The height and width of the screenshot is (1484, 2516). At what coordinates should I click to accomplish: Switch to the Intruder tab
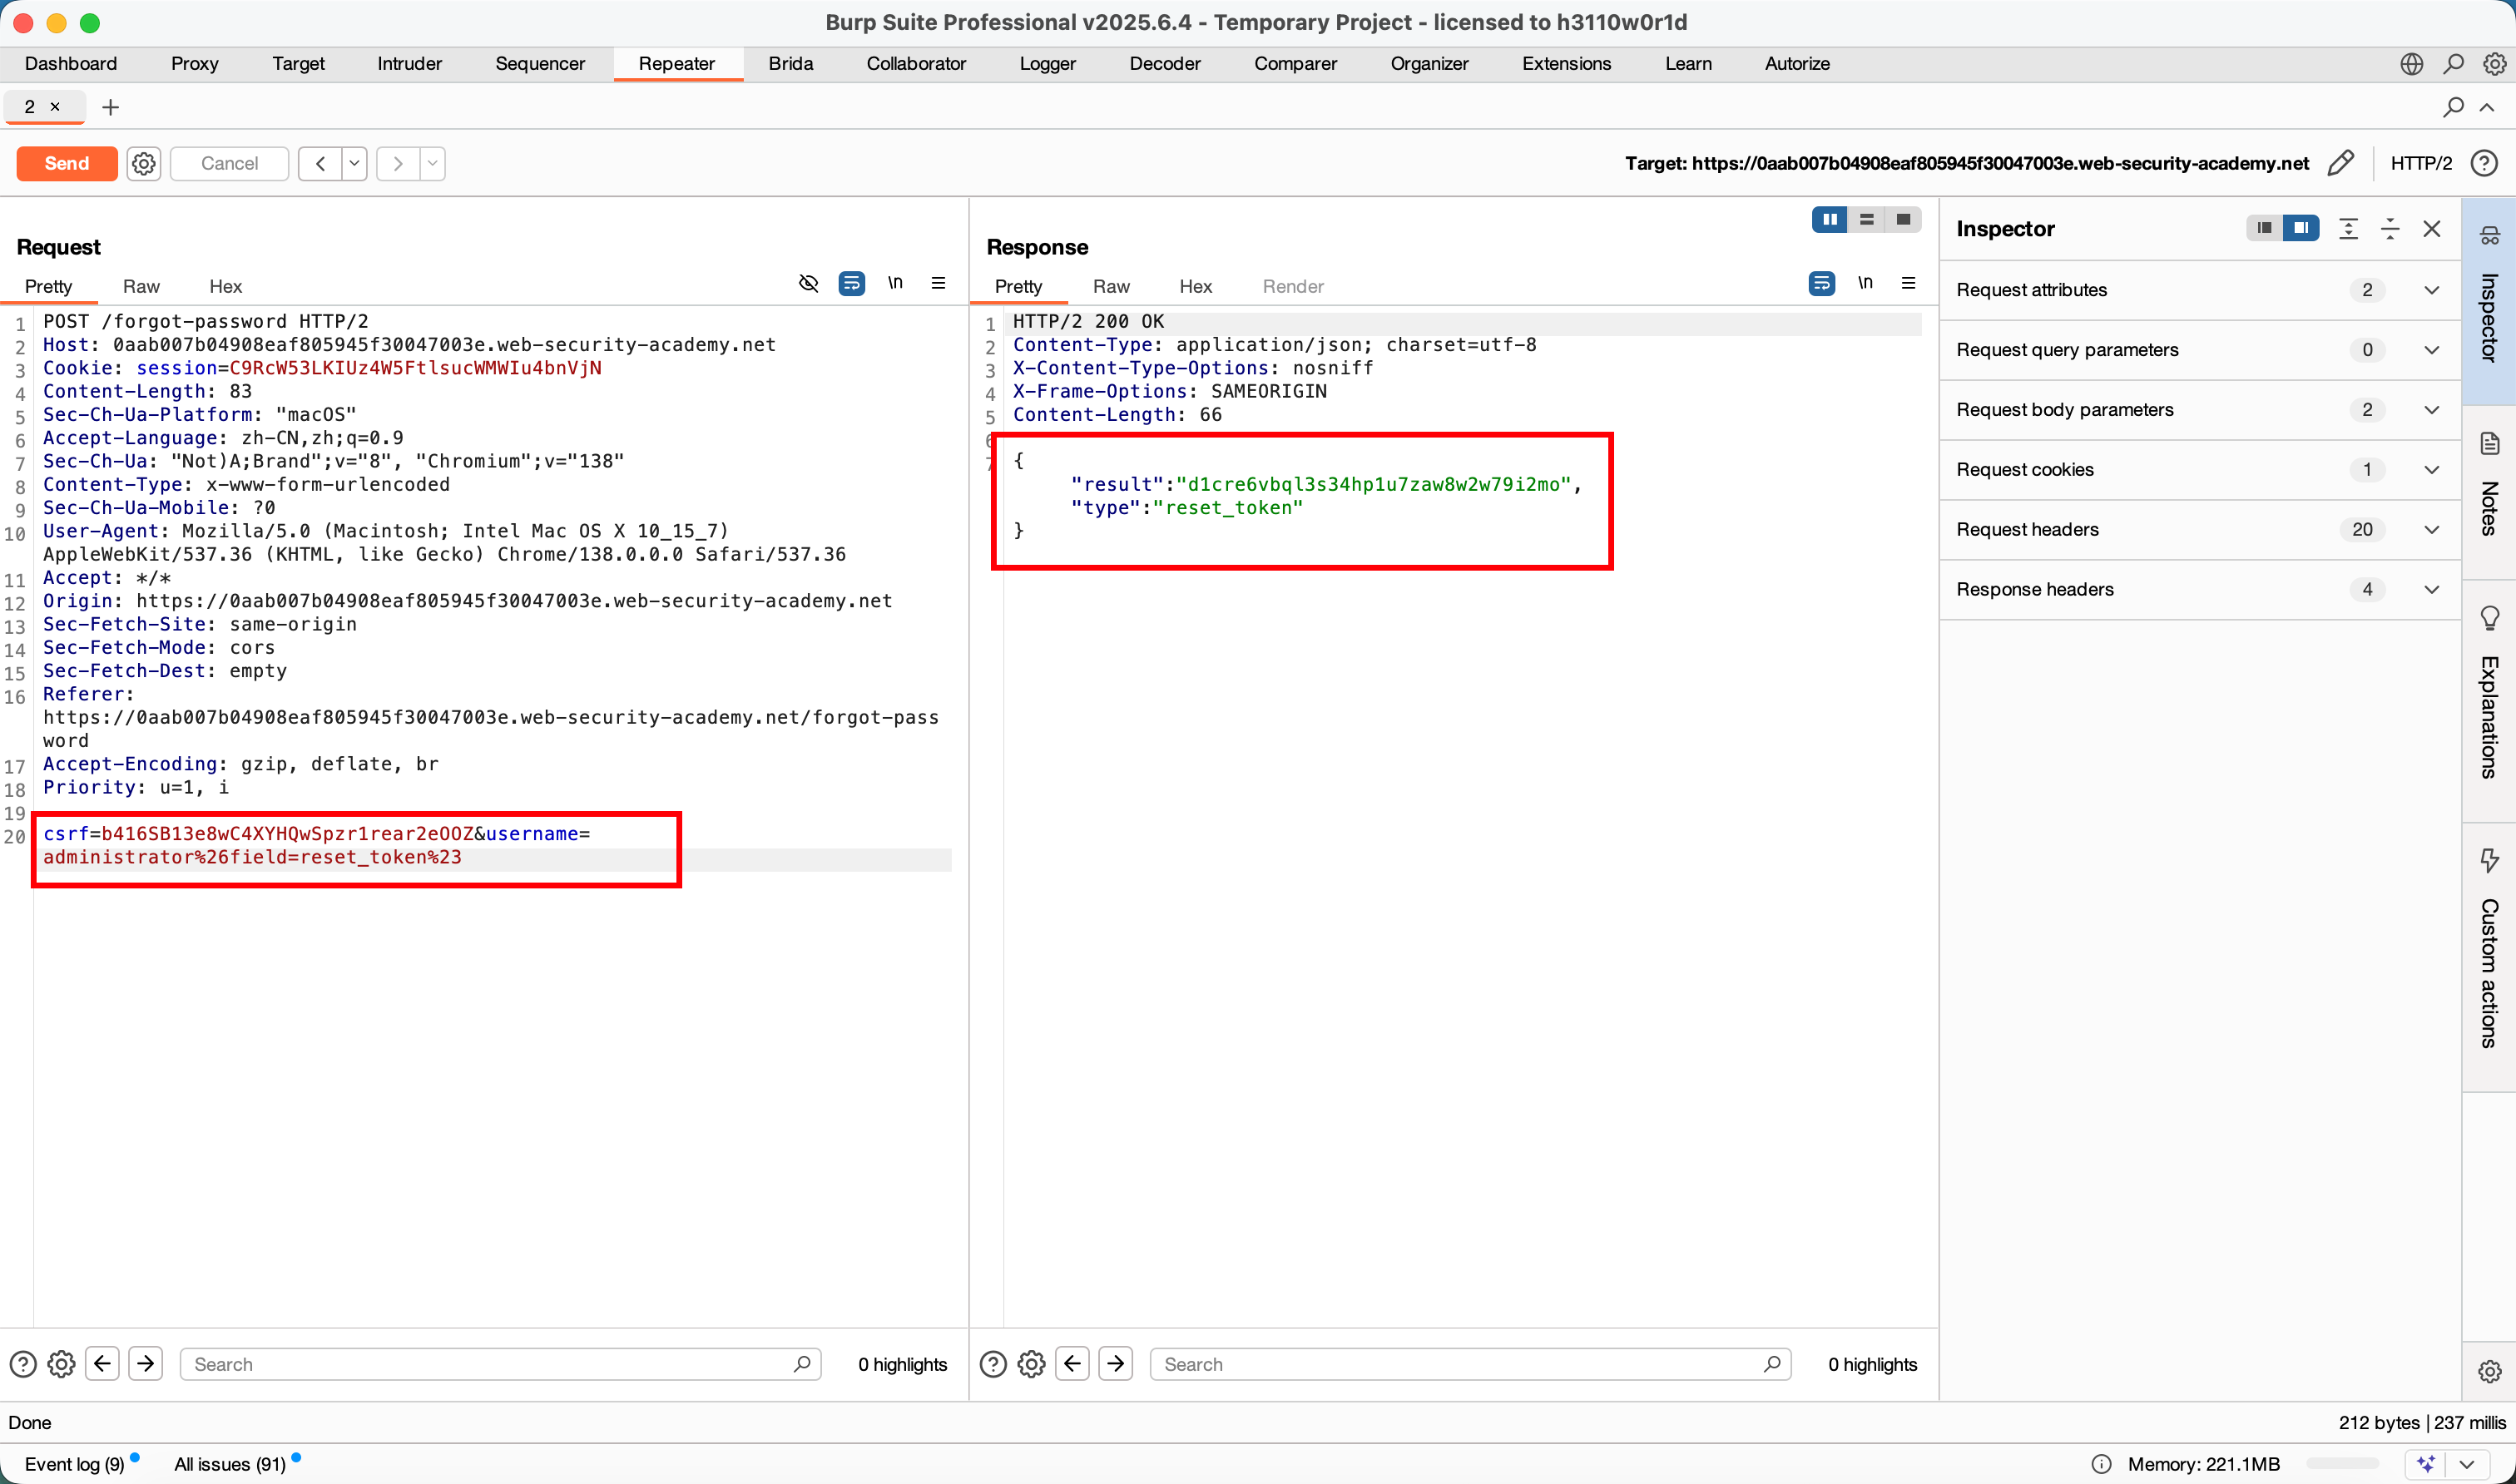point(409,63)
